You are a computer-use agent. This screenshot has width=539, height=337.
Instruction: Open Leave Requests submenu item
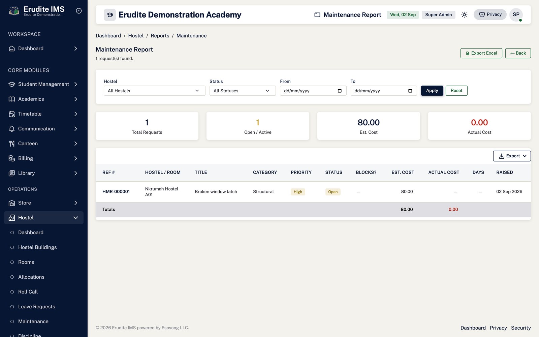point(36,307)
